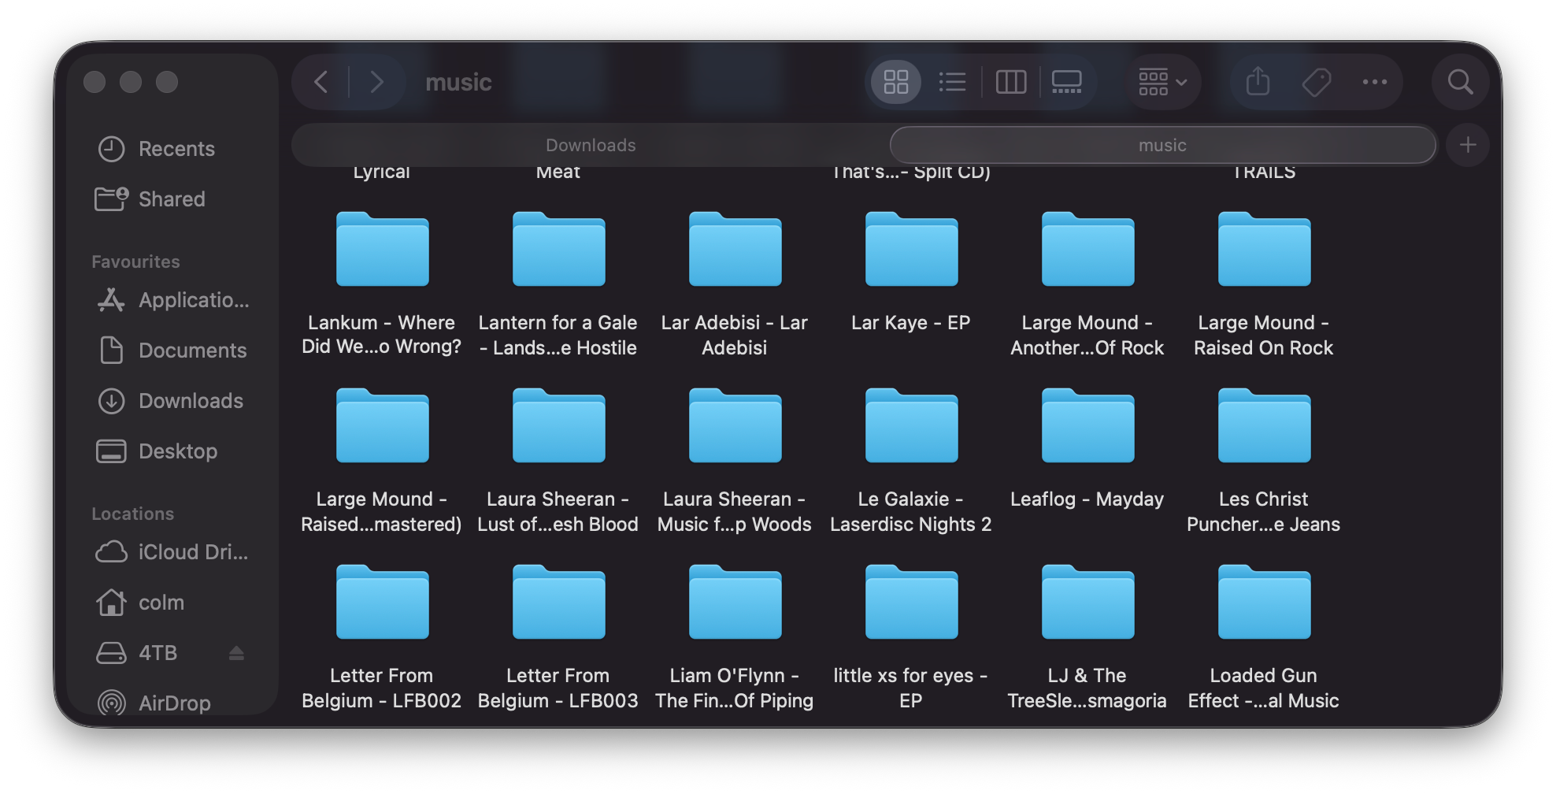Screen dimensions: 1556x794
Task: Select the music tab
Action: click(1162, 145)
